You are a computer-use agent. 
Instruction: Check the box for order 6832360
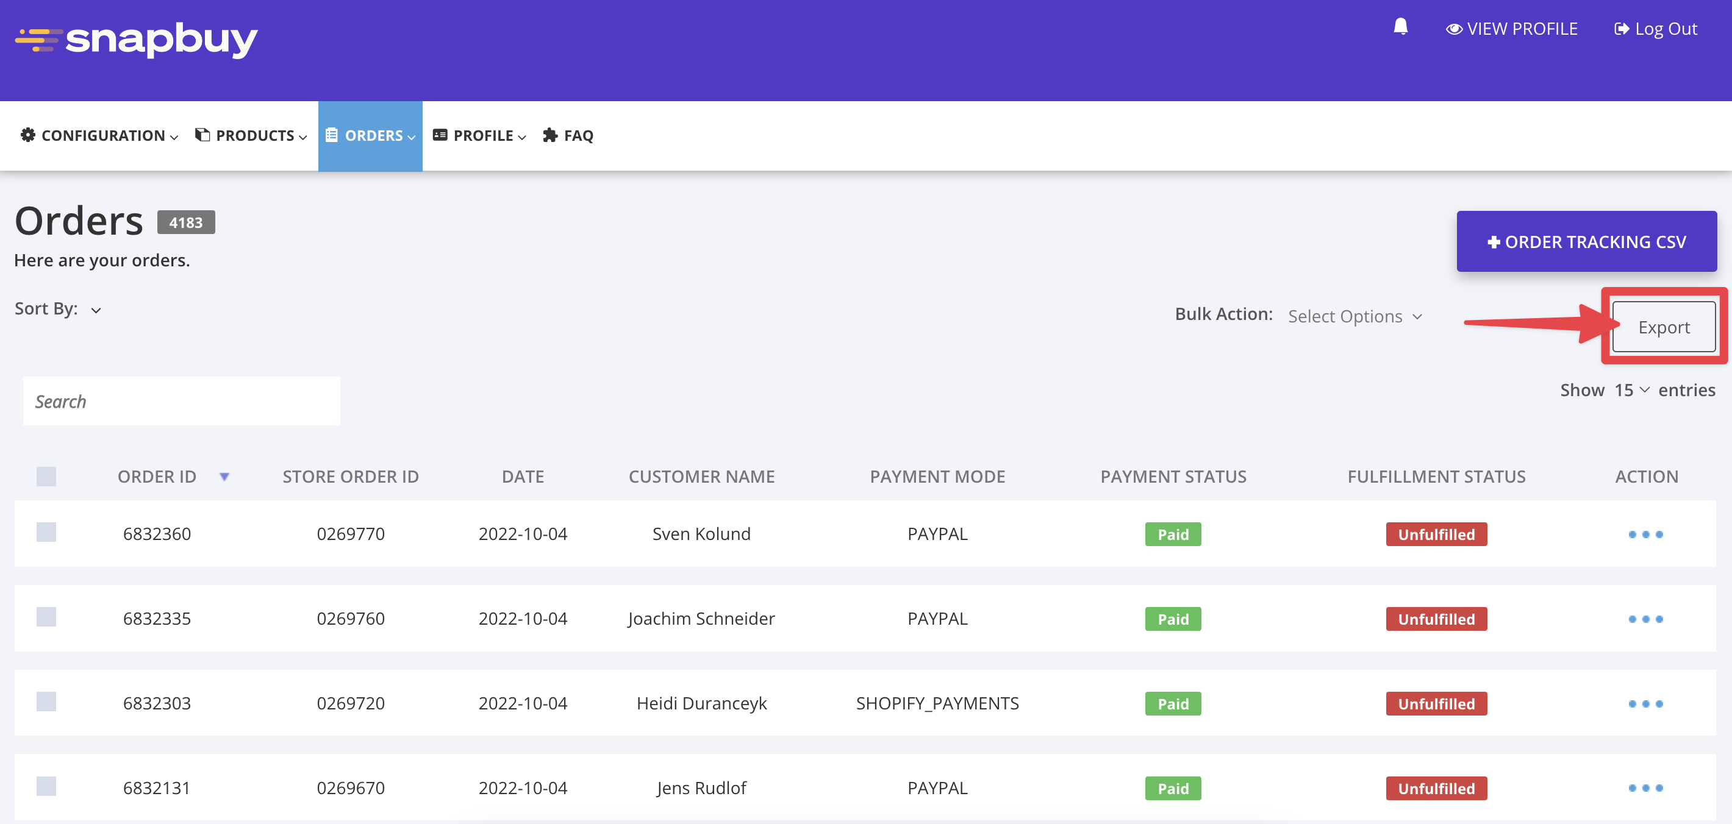coord(46,532)
